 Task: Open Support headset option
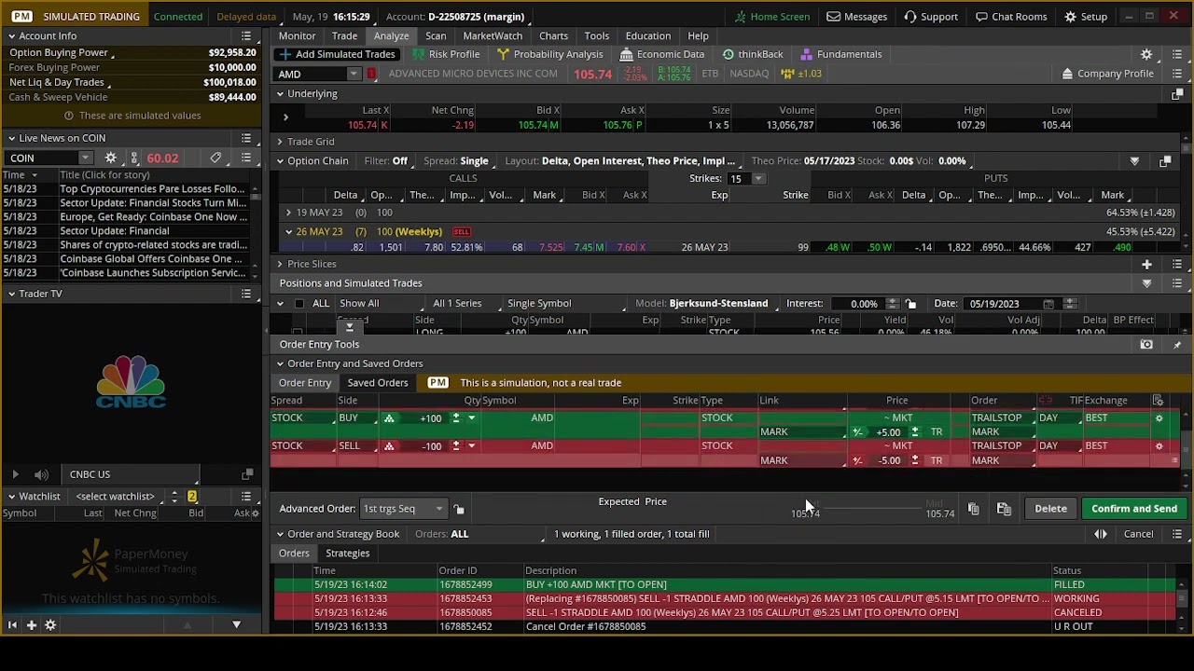coord(930,17)
